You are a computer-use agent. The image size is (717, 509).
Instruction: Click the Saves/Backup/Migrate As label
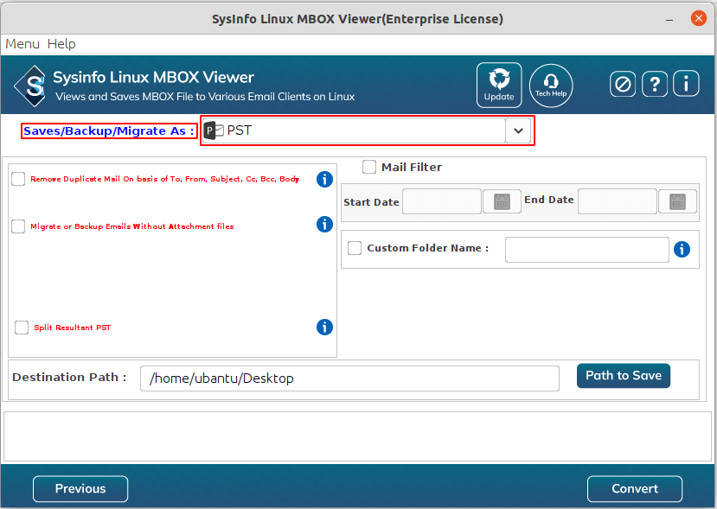tap(109, 131)
